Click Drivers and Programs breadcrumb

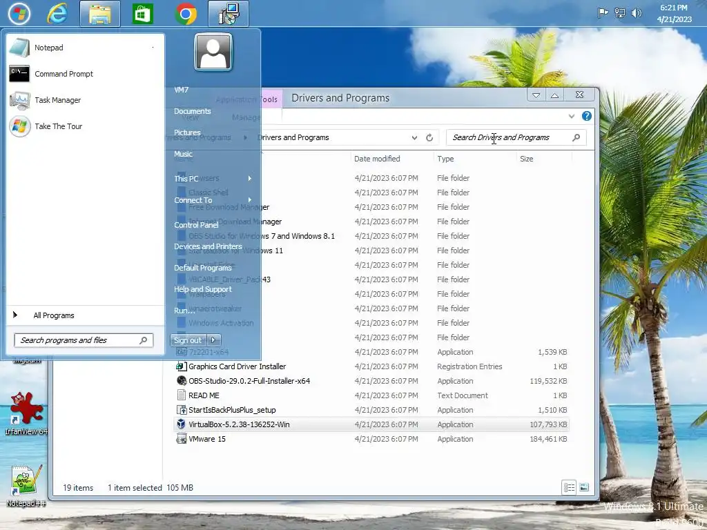(293, 137)
